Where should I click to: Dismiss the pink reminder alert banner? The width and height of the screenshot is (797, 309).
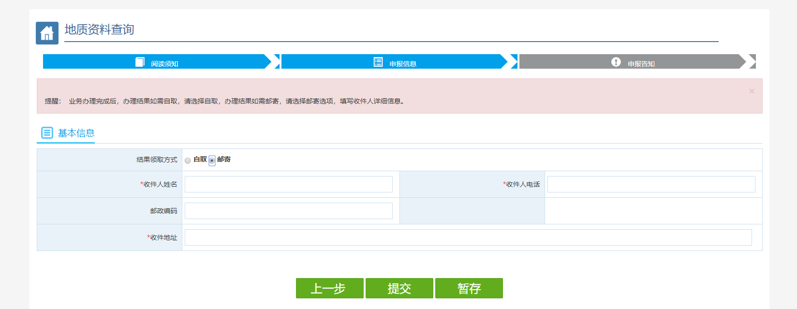click(752, 91)
